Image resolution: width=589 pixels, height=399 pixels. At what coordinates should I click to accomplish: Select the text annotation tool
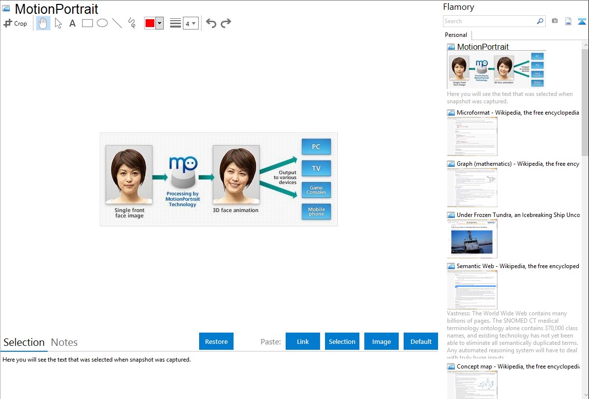point(72,23)
